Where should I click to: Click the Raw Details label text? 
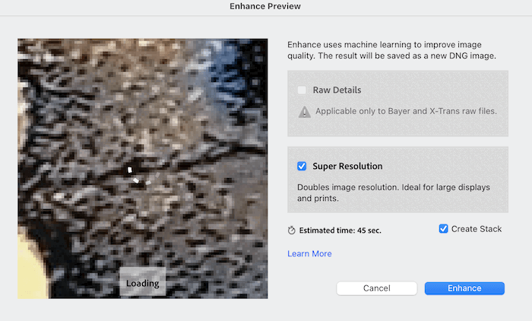point(337,90)
